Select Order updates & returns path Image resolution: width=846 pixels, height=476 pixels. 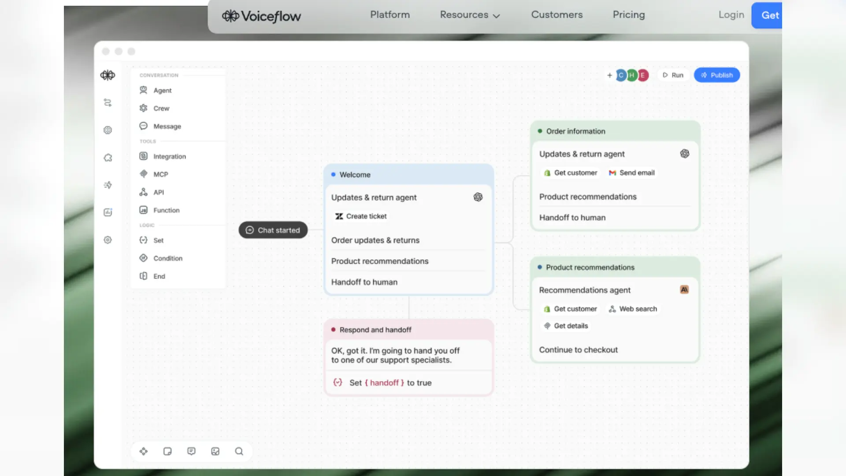[408, 240]
